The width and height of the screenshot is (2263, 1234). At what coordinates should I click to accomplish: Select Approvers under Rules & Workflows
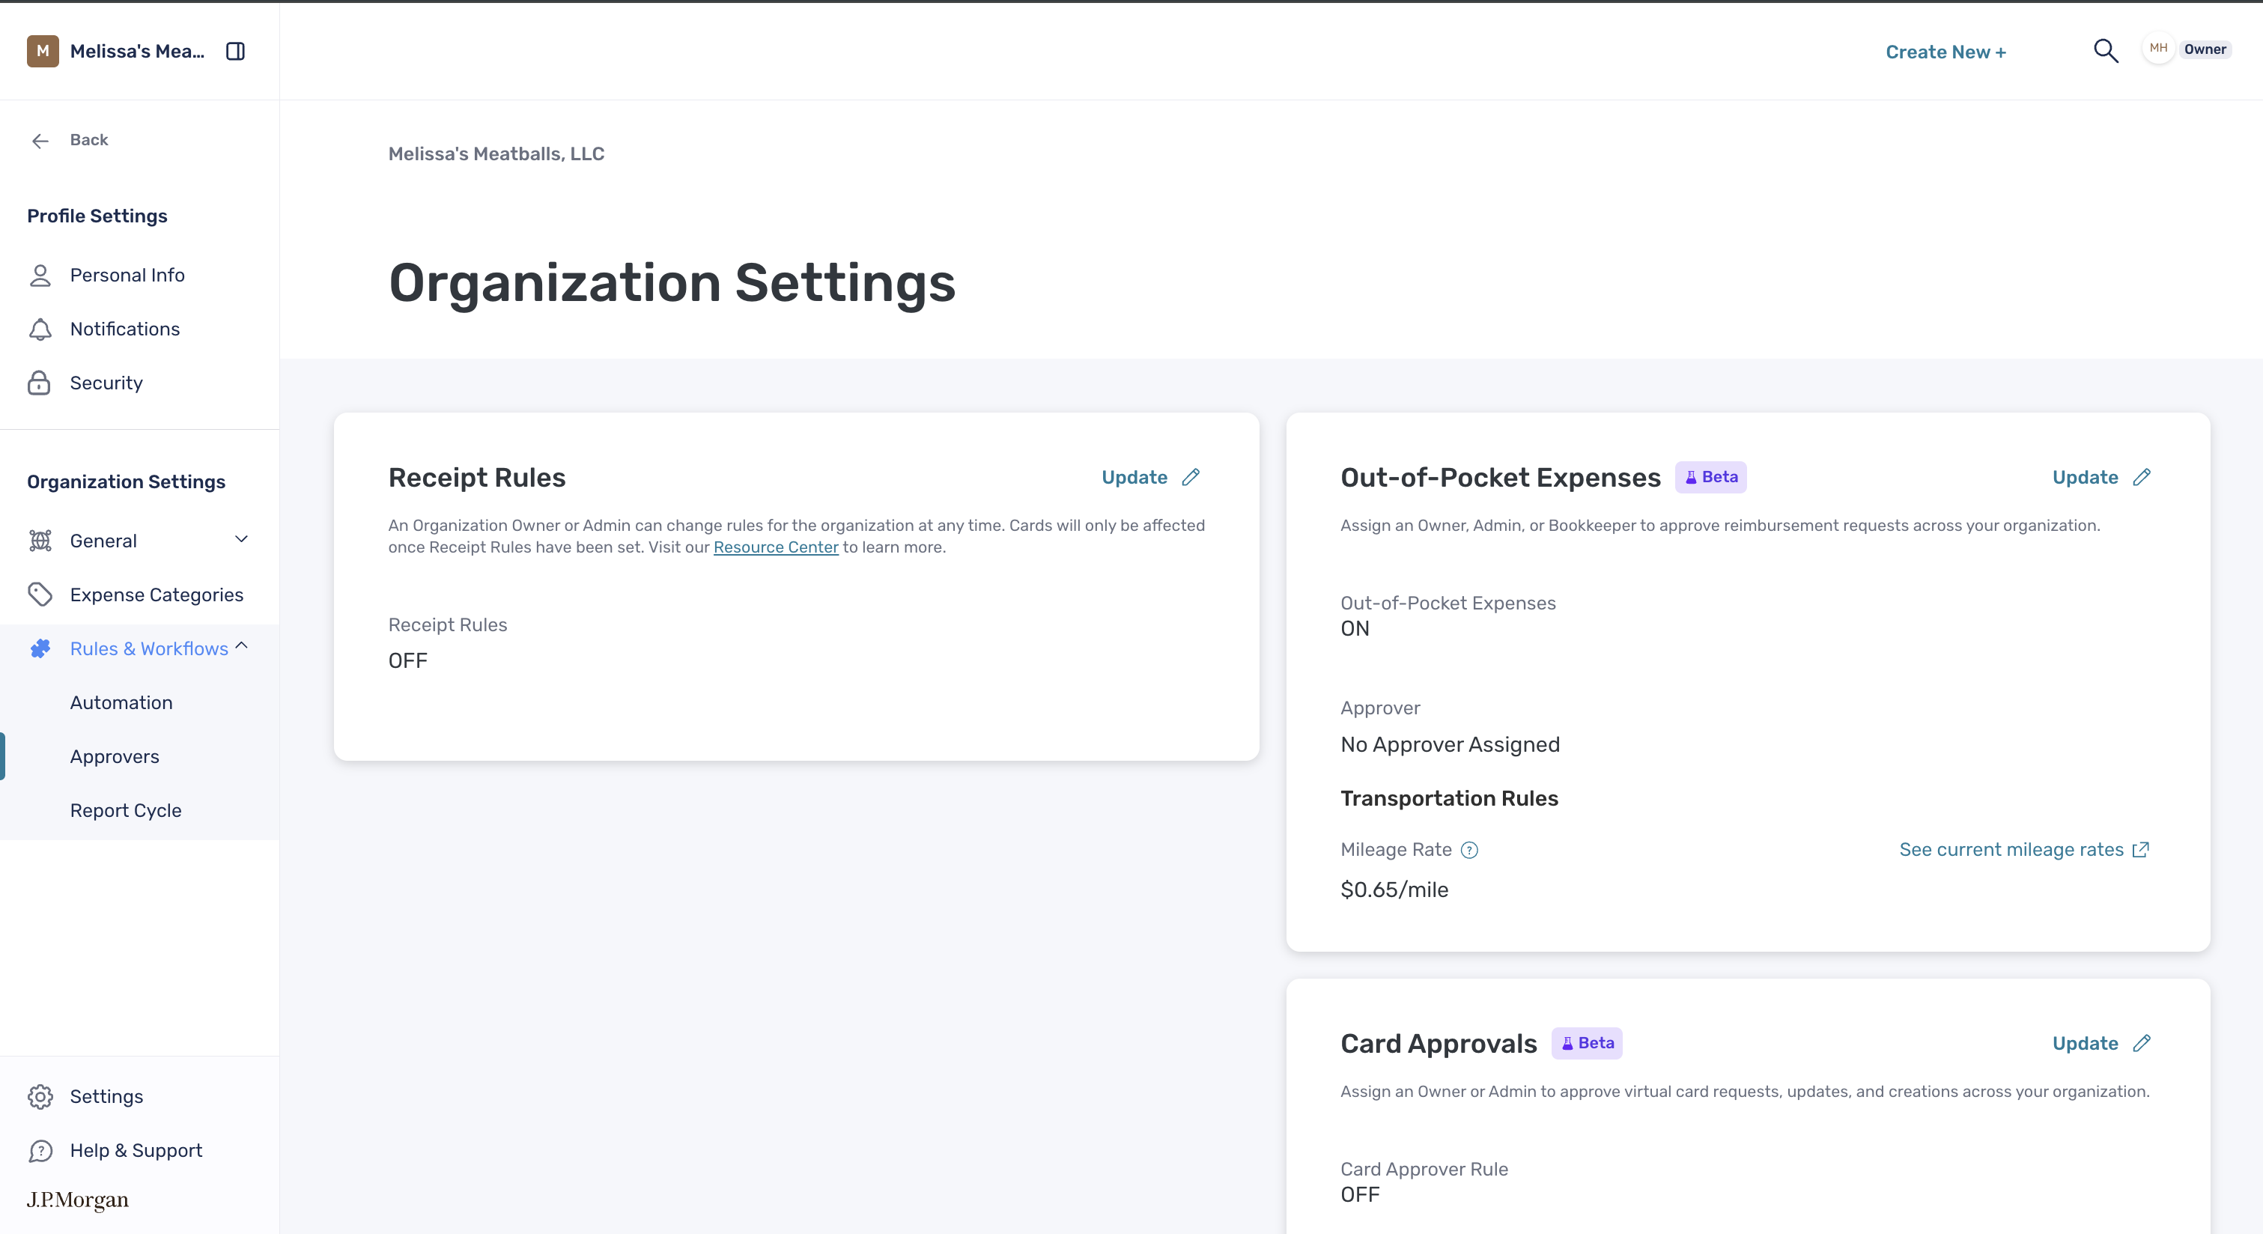[x=115, y=757]
